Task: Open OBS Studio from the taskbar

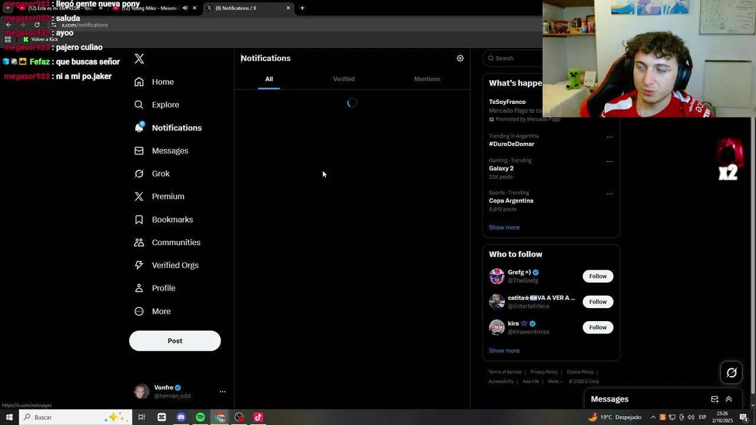Action: tap(239, 417)
